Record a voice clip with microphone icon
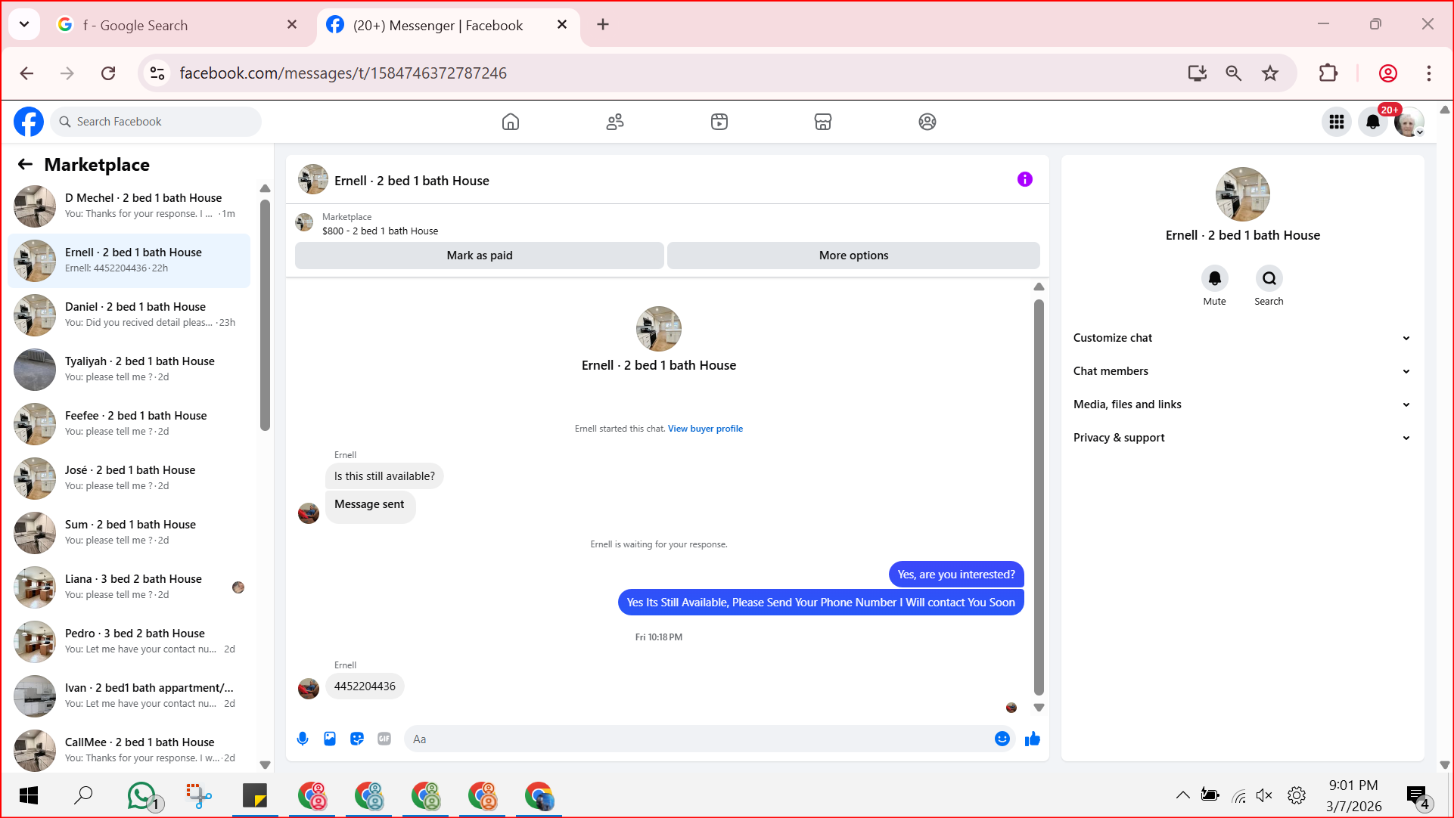 (303, 739)
